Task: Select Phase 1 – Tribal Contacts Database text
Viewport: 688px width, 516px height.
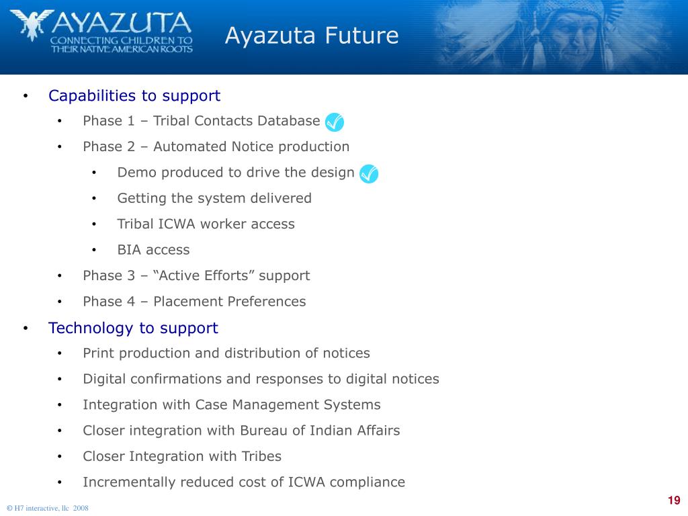Action: pyautogui.click(x=202, y=121)
